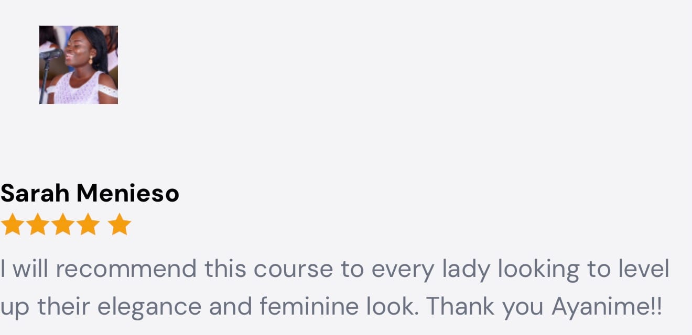Select the fifth, spaced-apart rating star
Image resolution: width=692 pixels, height=335 pixels.
(x=120, y=225)
